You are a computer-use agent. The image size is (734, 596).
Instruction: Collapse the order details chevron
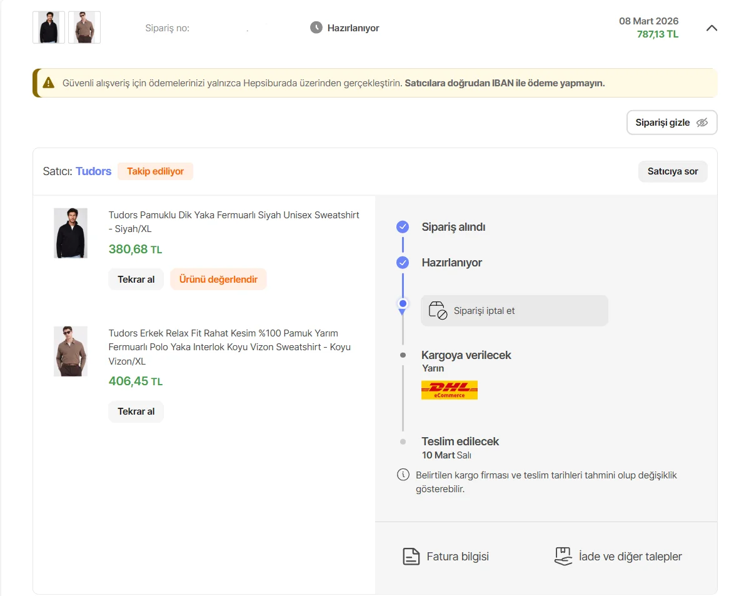711,28
